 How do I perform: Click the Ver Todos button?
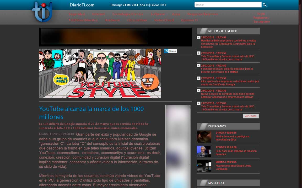point(251,116)
